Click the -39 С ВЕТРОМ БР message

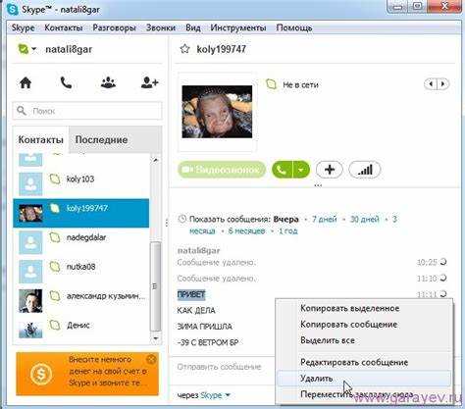pos(208,342)
